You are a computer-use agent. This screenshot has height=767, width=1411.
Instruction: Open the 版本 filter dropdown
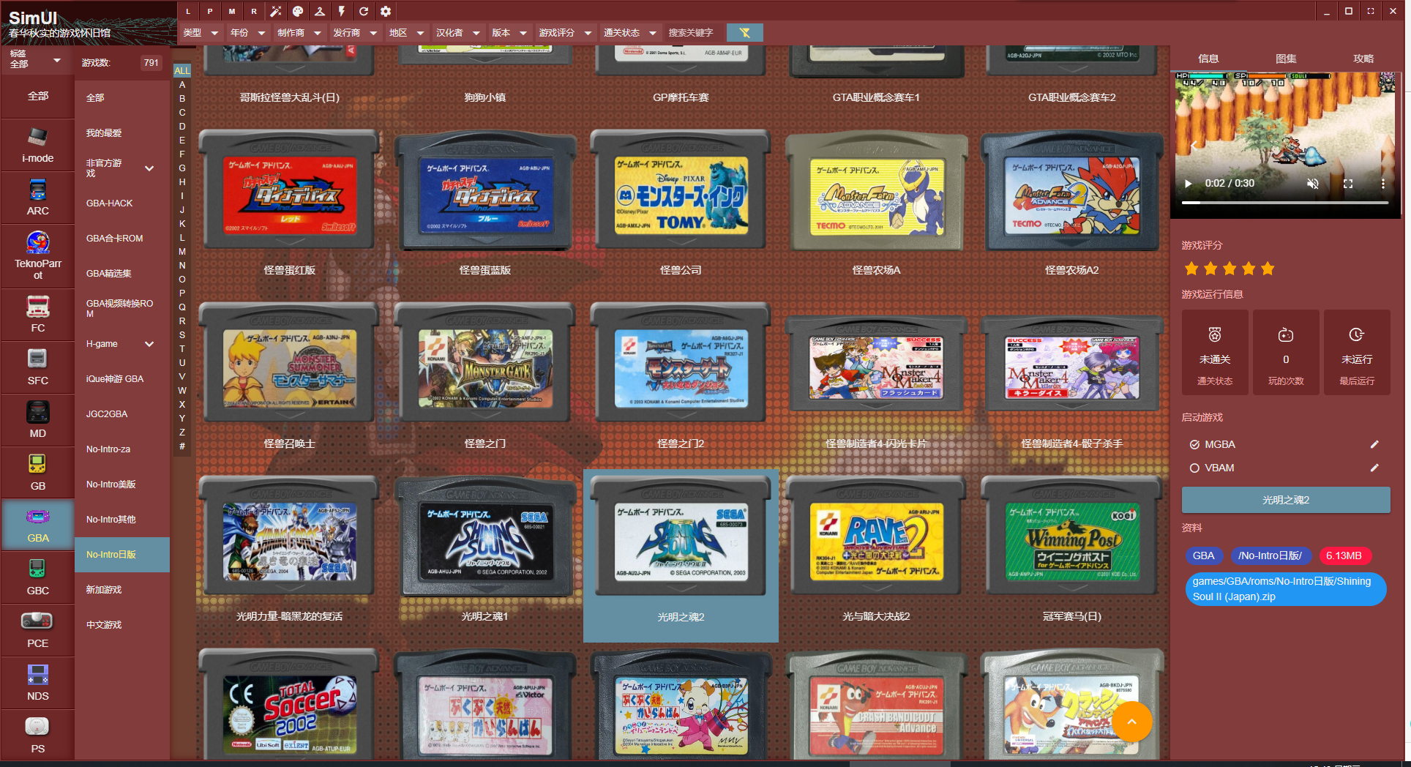pos(509,33)
